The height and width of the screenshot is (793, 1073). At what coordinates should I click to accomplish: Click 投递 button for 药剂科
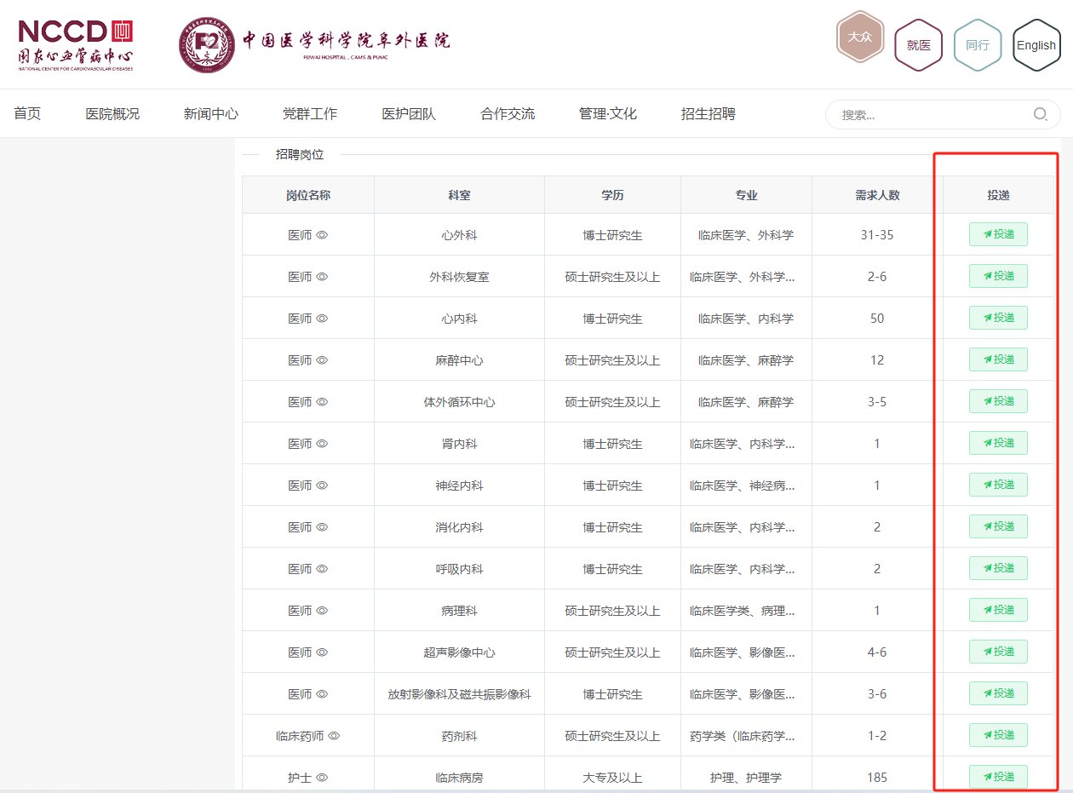[x=998, y=735]
